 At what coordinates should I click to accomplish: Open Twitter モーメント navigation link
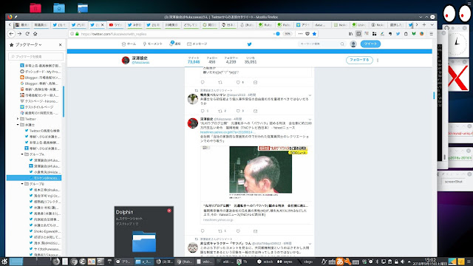[153, 44]
